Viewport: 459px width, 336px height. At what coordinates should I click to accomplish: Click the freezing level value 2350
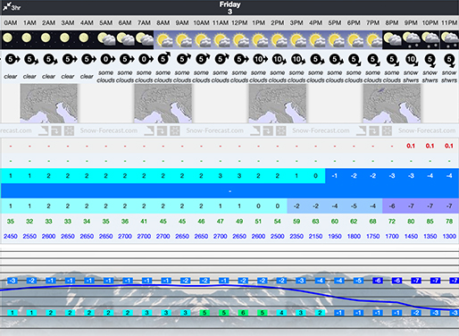296,236
